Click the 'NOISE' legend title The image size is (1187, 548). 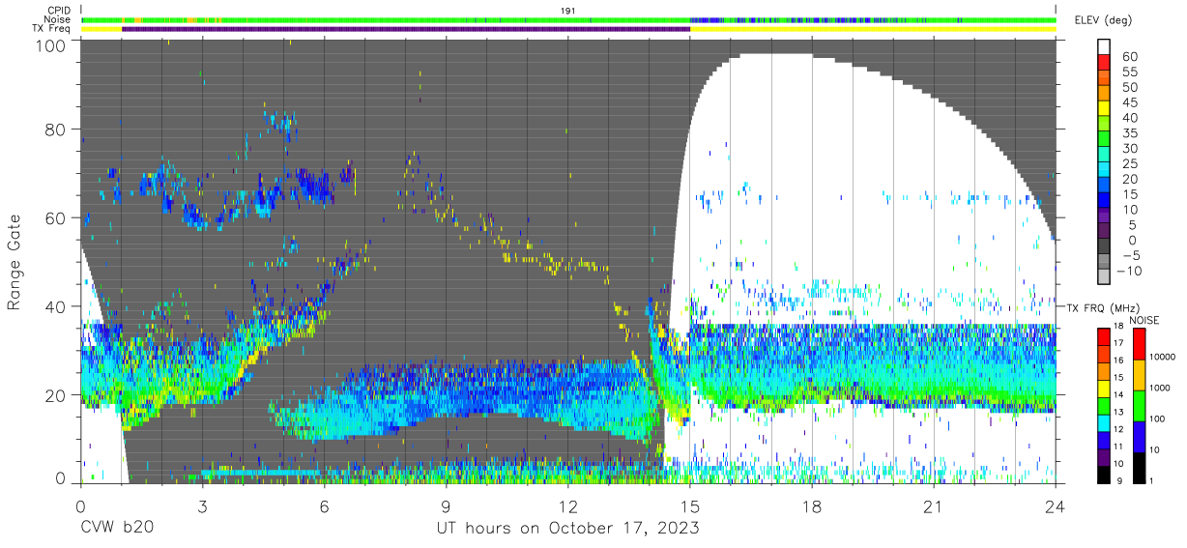(x=1145, y=320)
